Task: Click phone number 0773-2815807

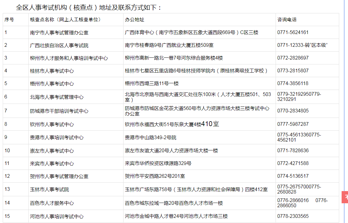Action: [293, 71]
